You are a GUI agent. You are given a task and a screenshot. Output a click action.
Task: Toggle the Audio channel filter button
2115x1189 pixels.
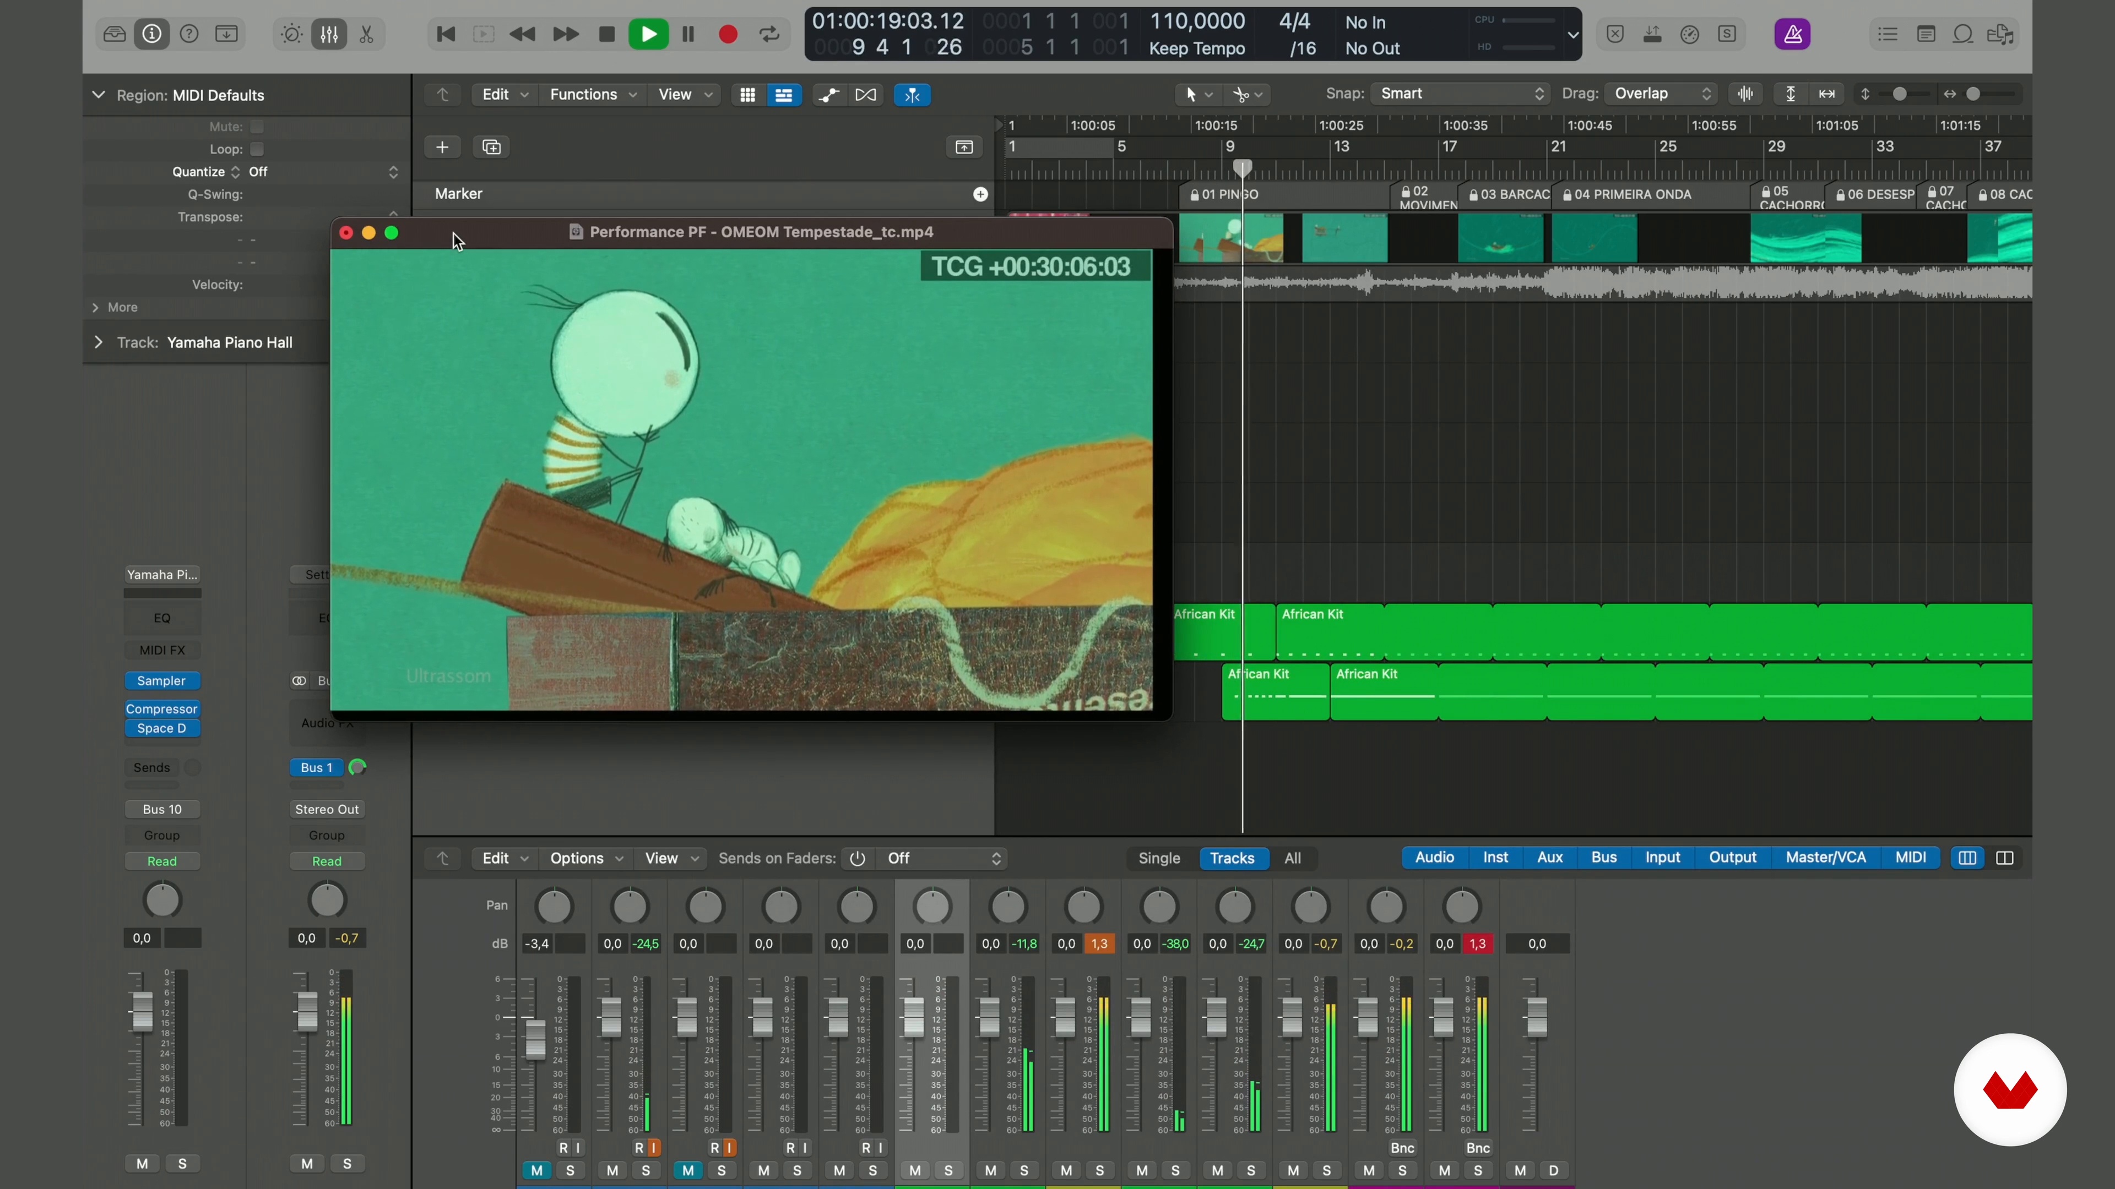click(1434, 858)
